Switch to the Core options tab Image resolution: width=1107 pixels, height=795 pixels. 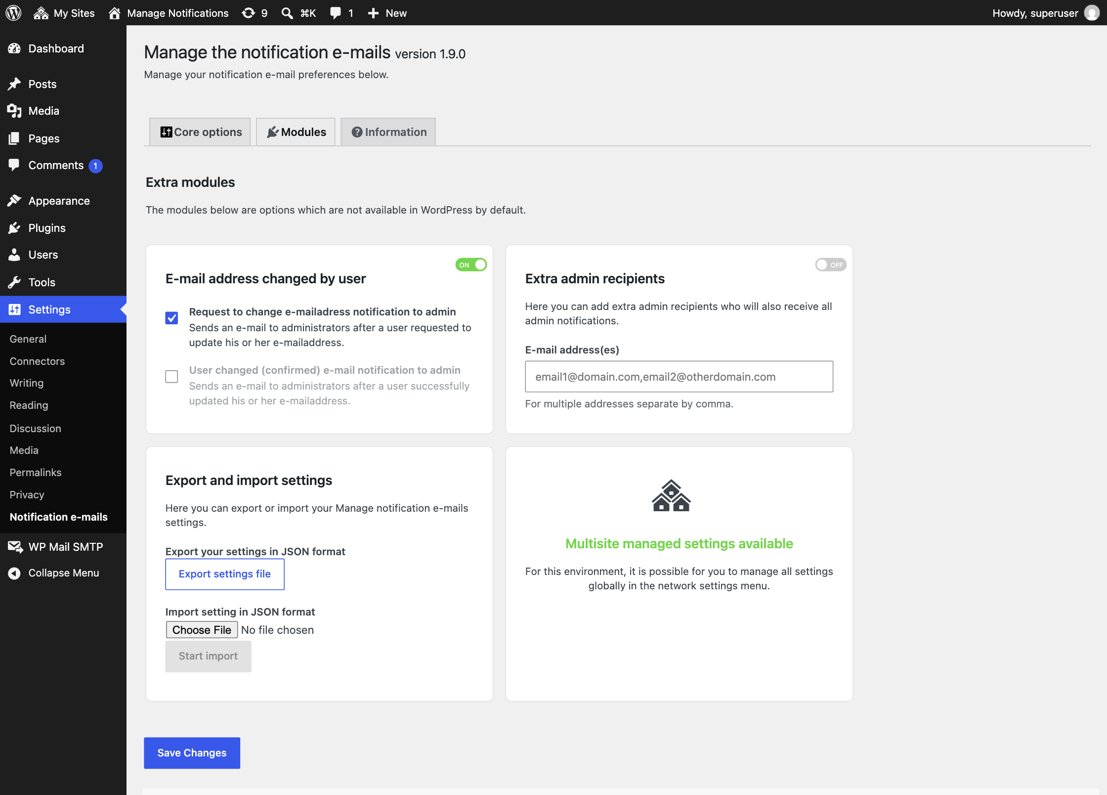[x=200, y=132]
